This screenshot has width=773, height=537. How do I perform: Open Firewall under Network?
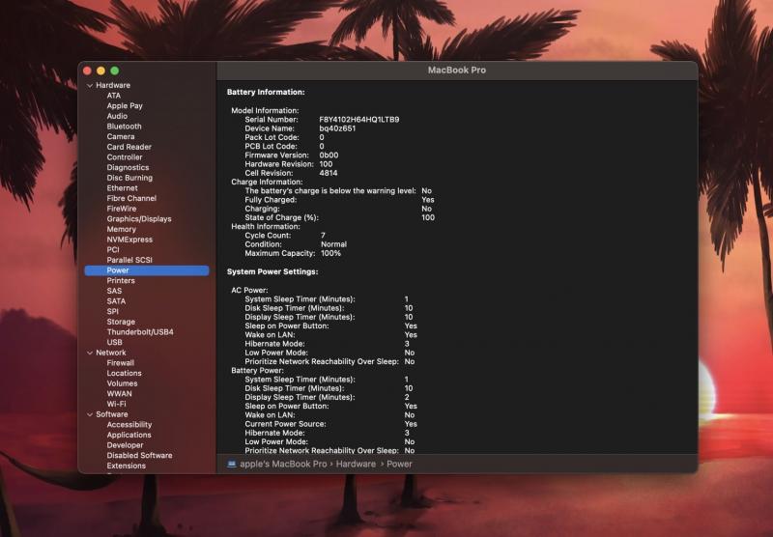pyautogui.click(x=120, y=363)
